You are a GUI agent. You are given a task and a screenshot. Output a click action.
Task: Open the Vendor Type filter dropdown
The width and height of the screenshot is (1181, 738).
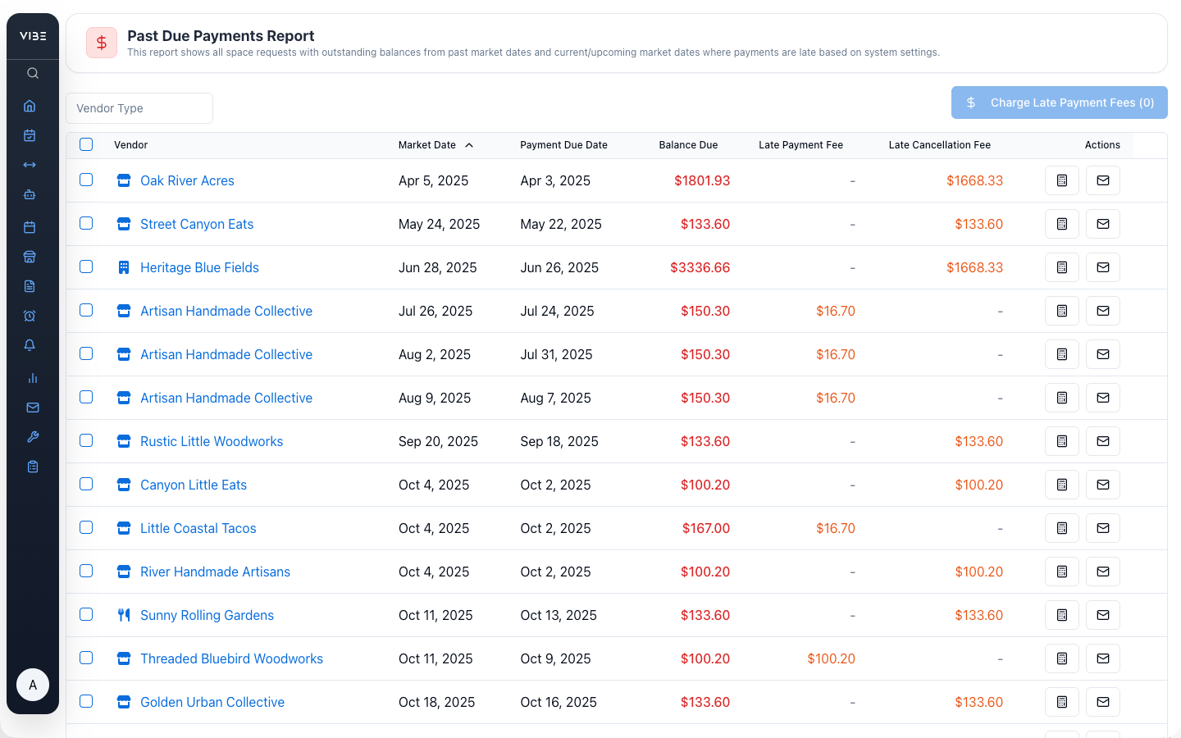(x=139, y=107)
